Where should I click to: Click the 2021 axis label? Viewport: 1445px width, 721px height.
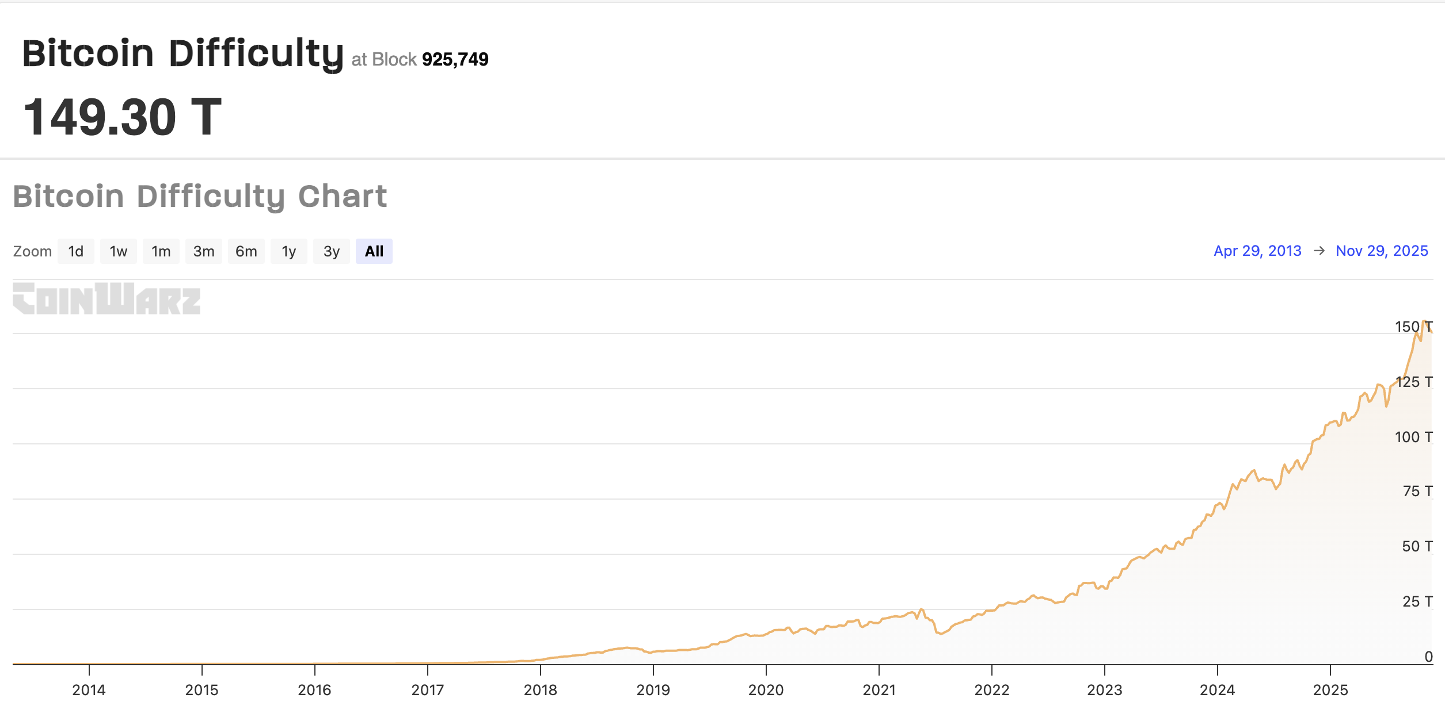[x=879, y=689]
